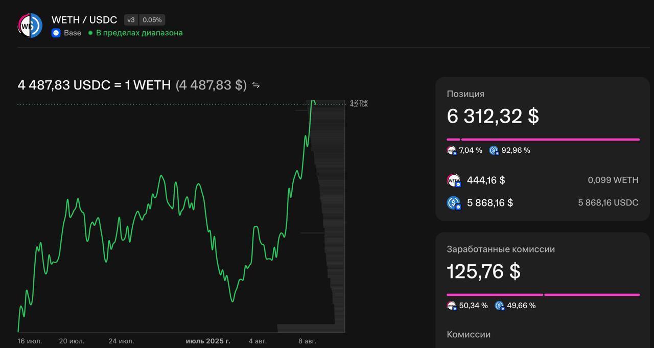Click the "(4 487,83 $)" dollar price
654x348 pixels.
[211, 85]
